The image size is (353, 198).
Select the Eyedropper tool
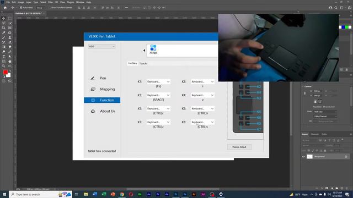pyautogui.click(x=4, y=33)
